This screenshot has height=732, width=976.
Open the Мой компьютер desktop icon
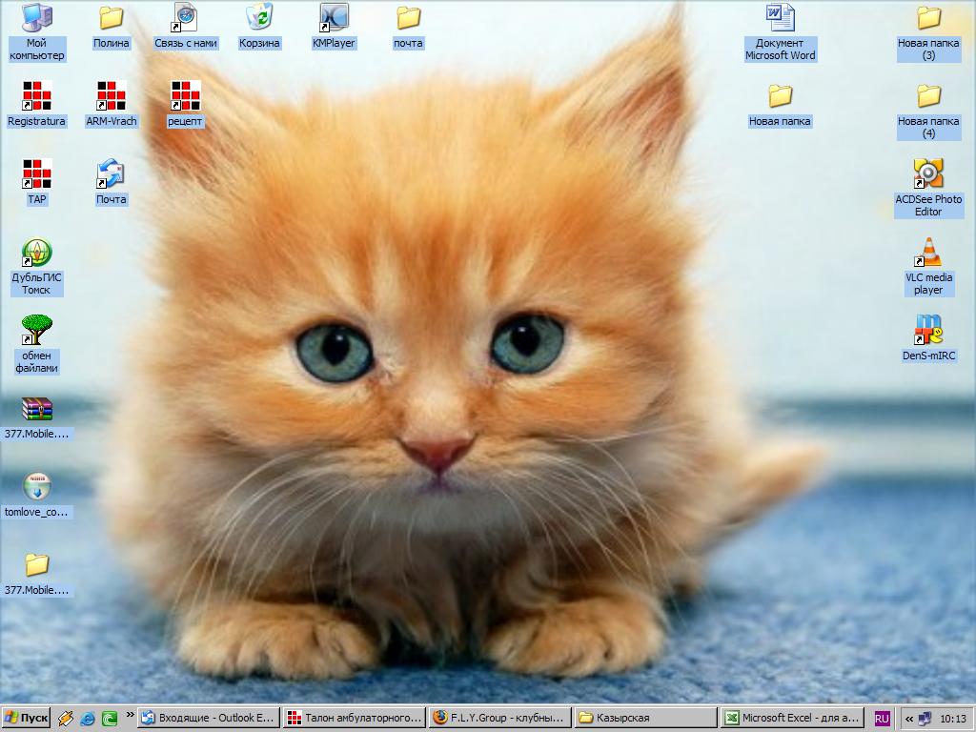[x=36, y=32]
